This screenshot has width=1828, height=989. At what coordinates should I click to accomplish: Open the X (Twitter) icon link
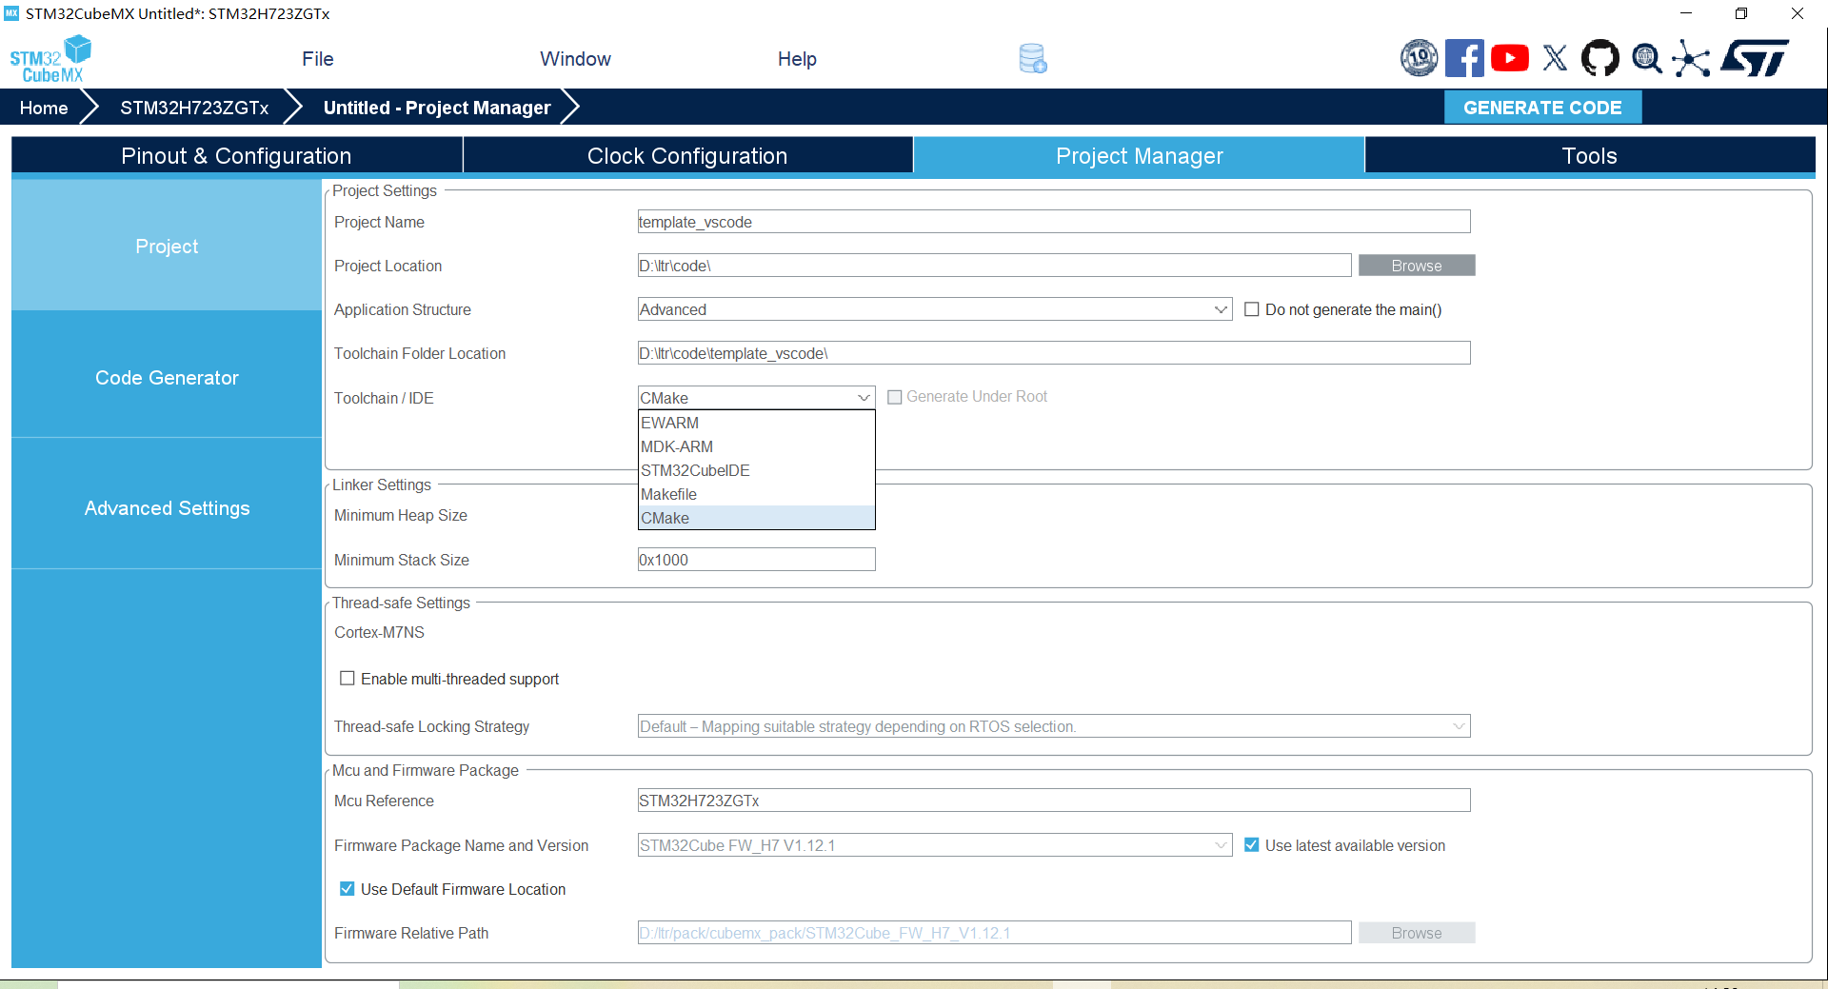coord(1555,58)
